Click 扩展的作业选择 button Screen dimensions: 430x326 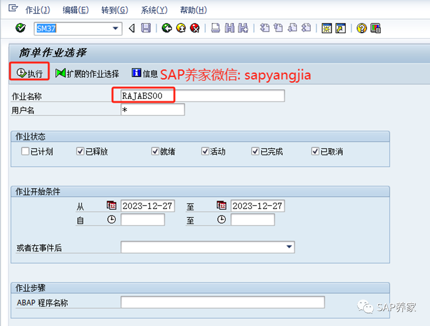[x=87, y=73]
